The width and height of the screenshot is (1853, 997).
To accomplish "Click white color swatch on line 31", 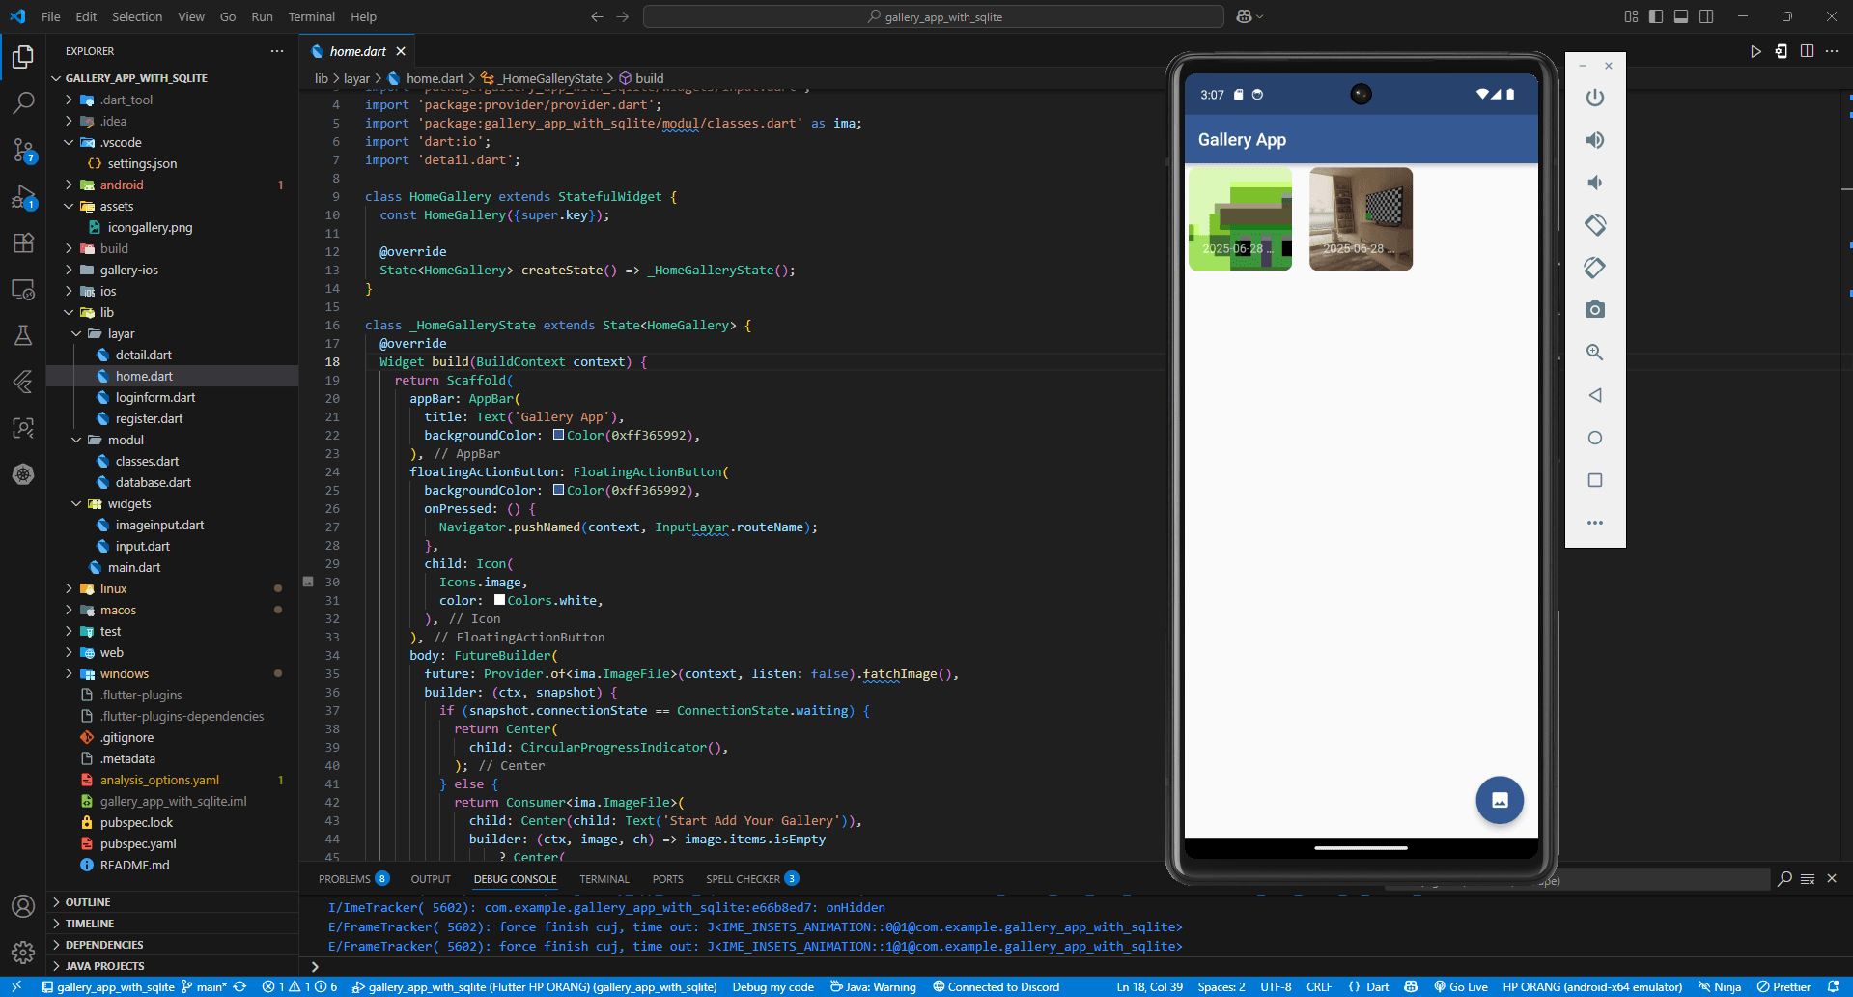I will coord(499,600).
